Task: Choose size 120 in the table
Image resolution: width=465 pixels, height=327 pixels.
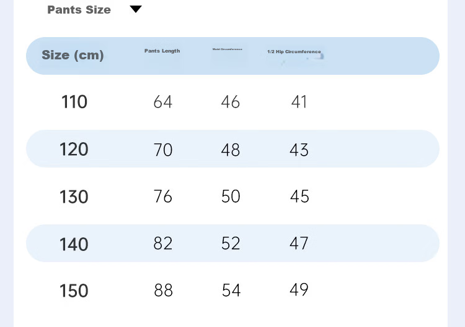Action: (74, 149)
